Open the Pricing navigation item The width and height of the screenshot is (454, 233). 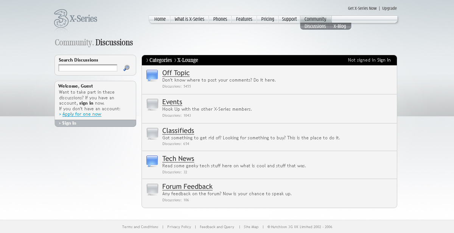[267, 19]
